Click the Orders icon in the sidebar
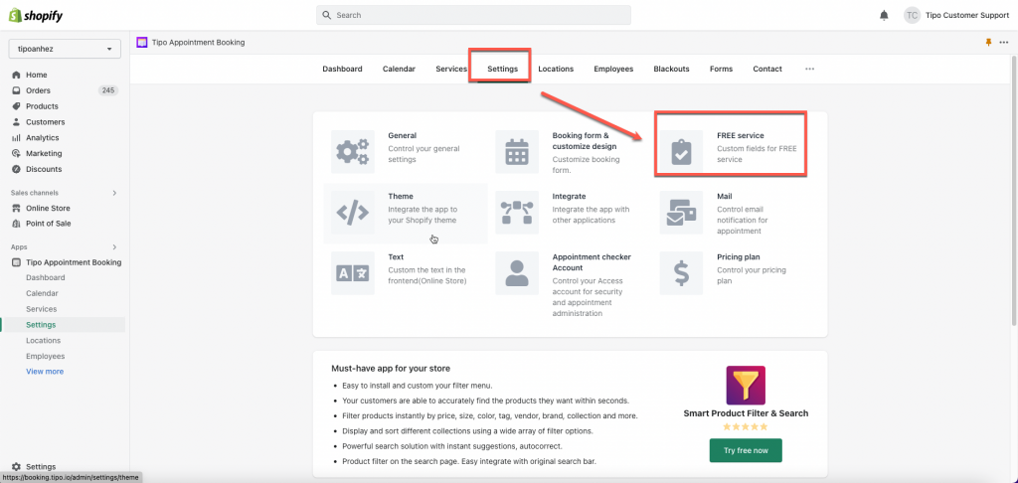1018x483 pixels. pos(16,90)
